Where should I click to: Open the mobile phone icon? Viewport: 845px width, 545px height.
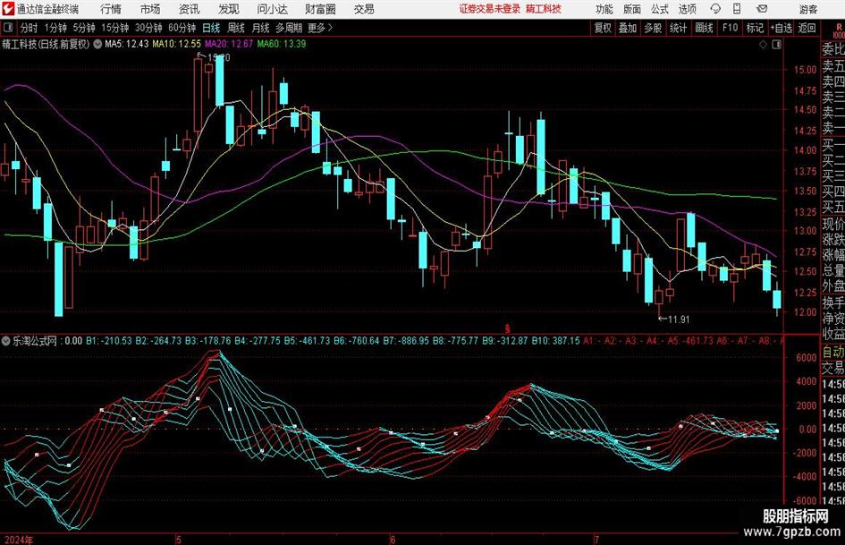(x=737, y=9)
